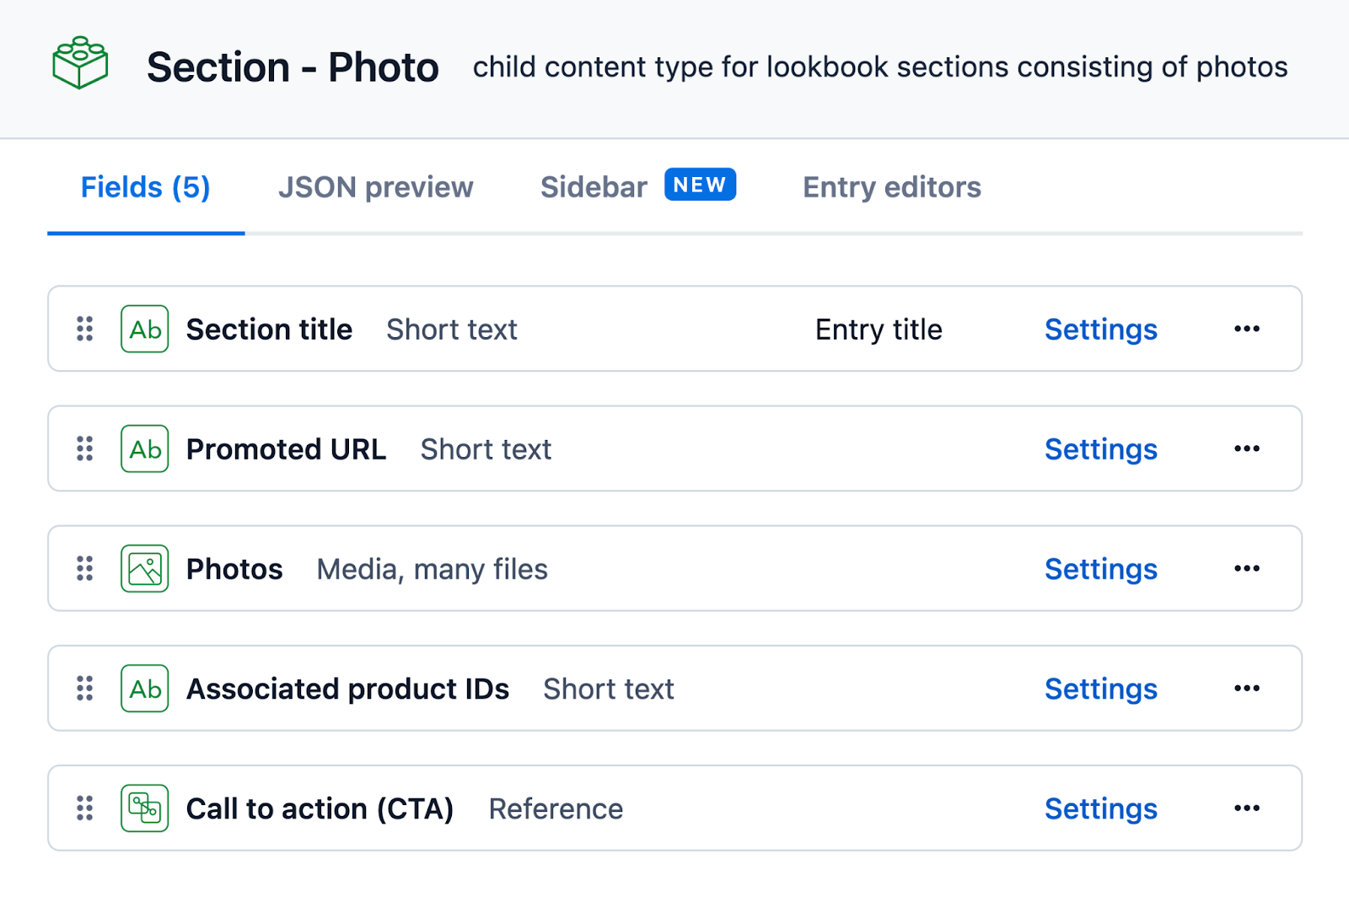Click the Photos media field icon
1349x902 pixels.
click(145, 569)
